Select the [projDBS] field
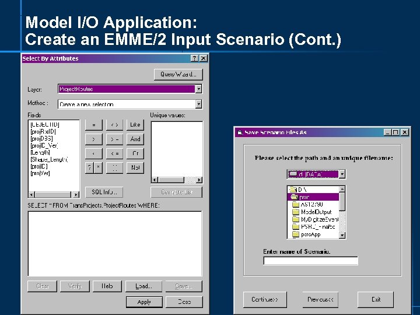Screen dimensions: 420x315 pos(41,138)
